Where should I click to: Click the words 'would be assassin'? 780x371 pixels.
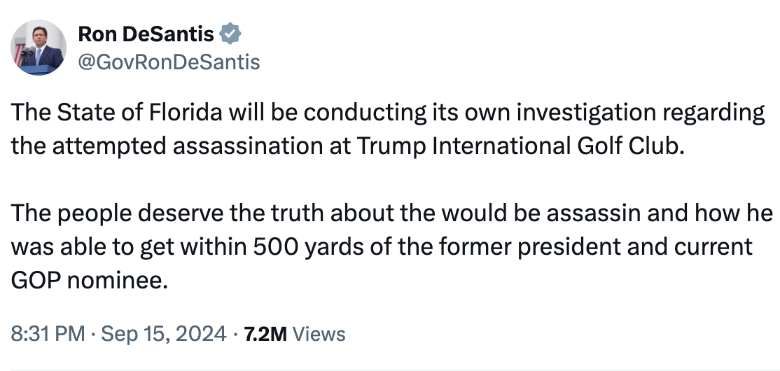click(541, 213)
